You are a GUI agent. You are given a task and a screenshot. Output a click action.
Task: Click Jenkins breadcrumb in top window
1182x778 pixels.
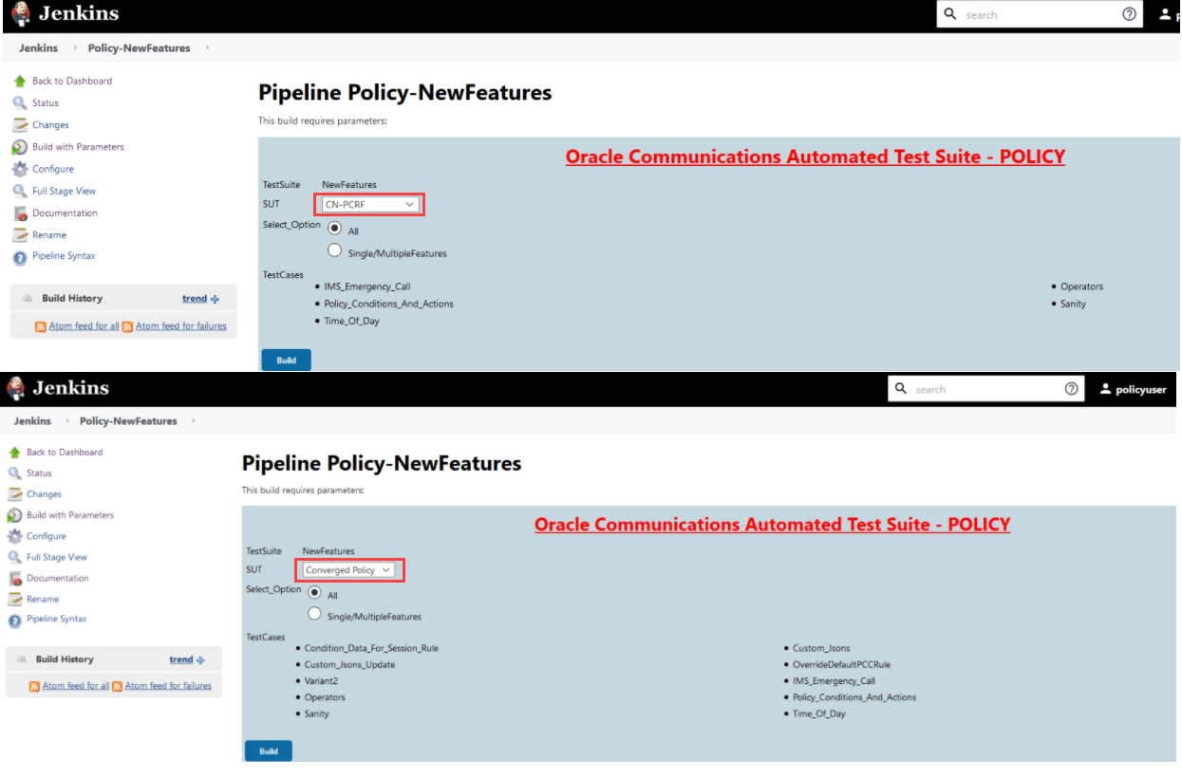click(38, 48)
